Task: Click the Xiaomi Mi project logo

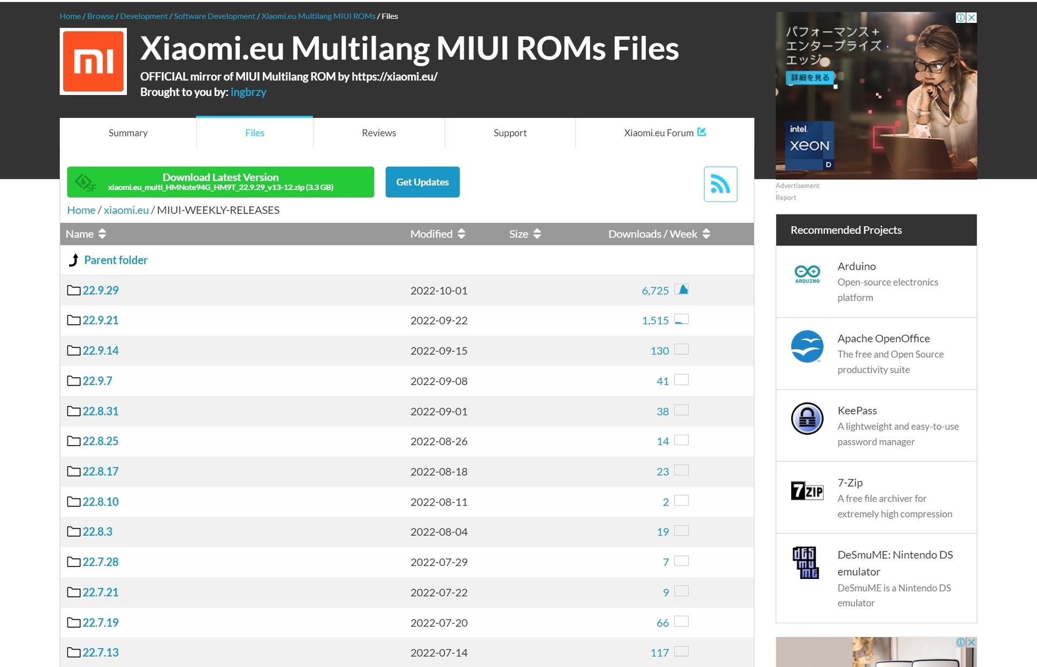Action: point(93,62)
